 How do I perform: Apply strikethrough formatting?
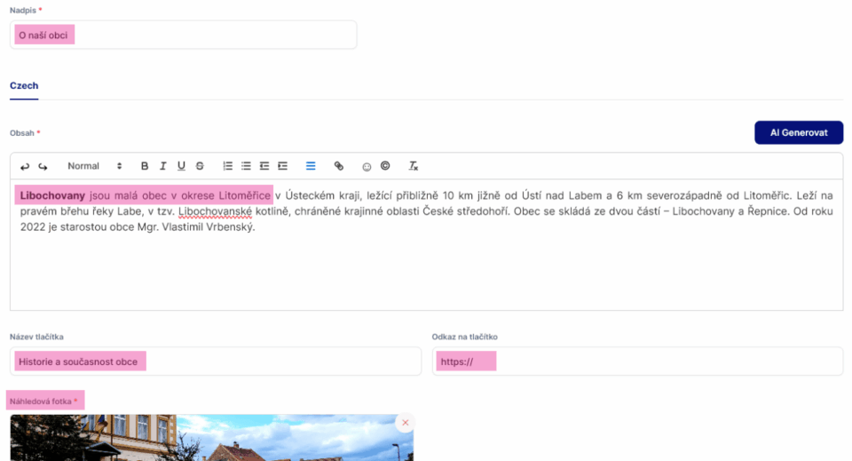tap(200, 166)
